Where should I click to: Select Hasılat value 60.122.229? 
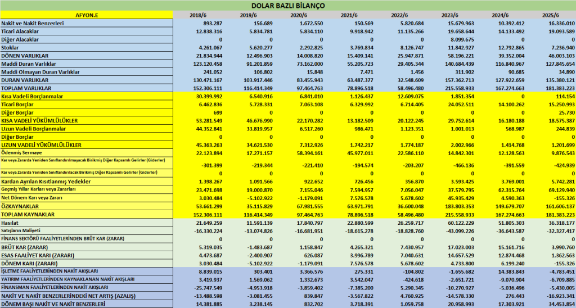(x=461, y=223)
